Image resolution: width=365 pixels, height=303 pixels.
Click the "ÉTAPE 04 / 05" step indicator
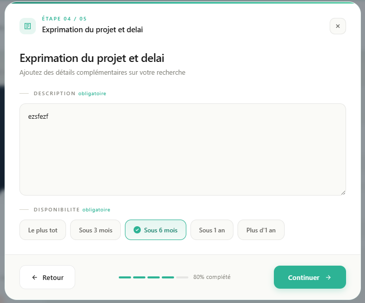64,18
